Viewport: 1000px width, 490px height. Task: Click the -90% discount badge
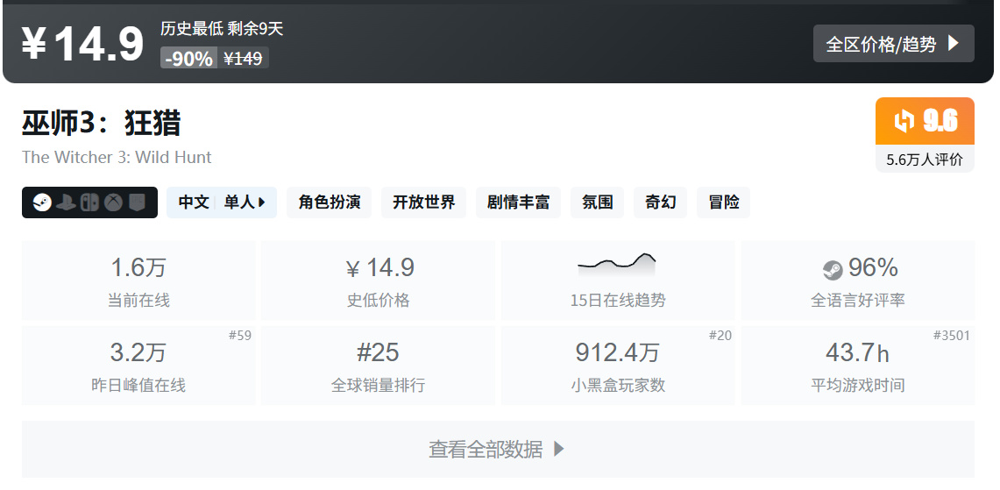(188, 58)
